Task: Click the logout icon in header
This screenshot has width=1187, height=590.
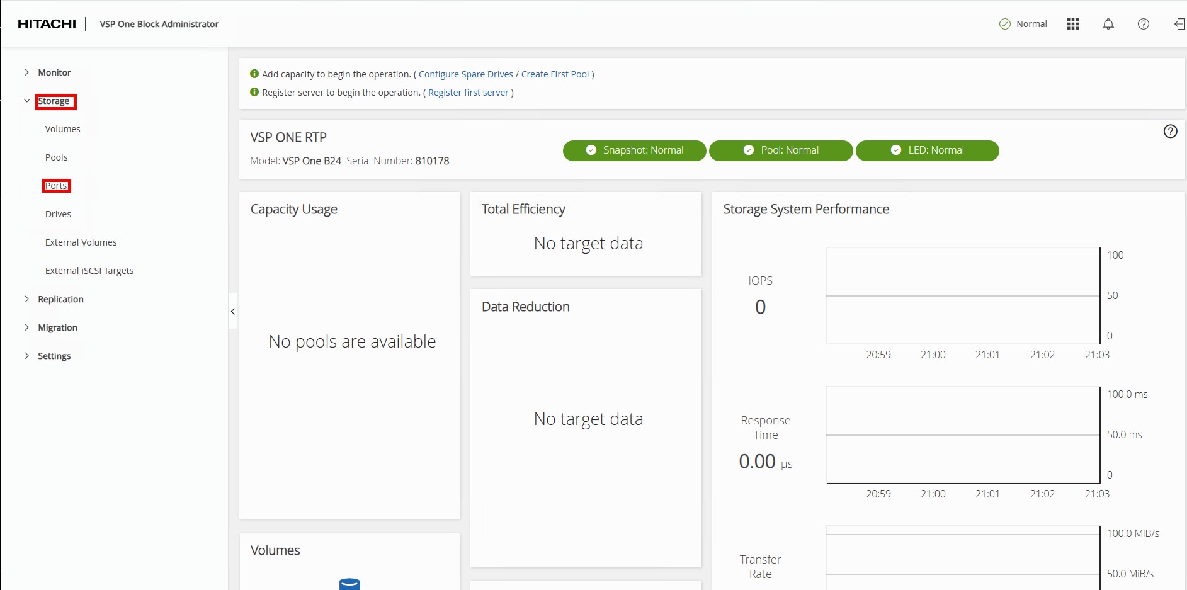Action: coord(1179,24)
